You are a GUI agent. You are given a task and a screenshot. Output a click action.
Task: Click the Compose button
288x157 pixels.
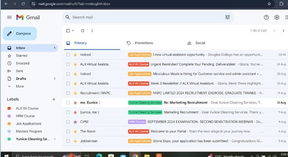coord(20,34)
